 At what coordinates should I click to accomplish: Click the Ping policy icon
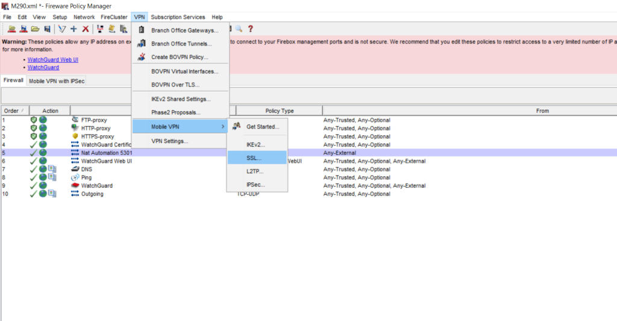coord(75,177)
